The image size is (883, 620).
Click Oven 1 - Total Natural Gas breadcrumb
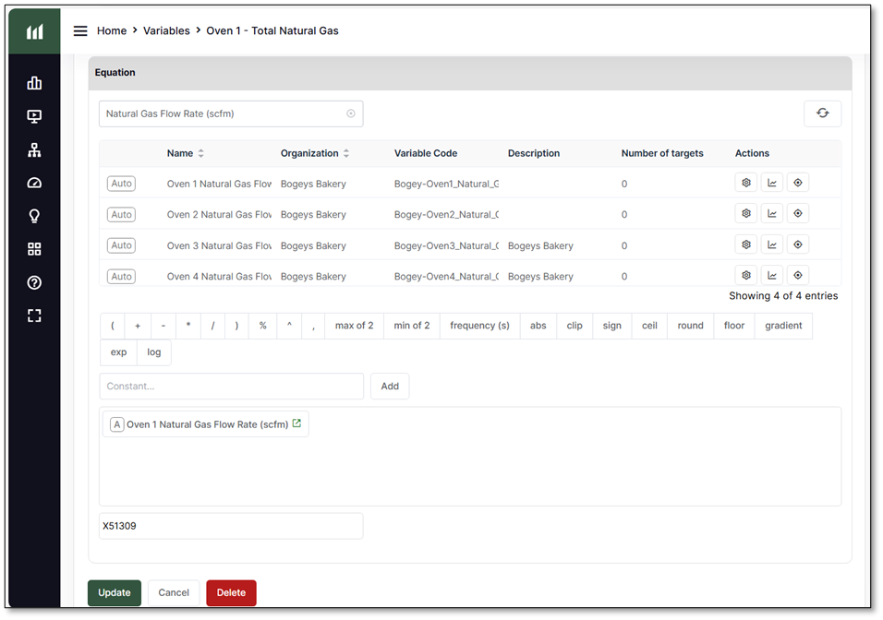coord(272,31)
